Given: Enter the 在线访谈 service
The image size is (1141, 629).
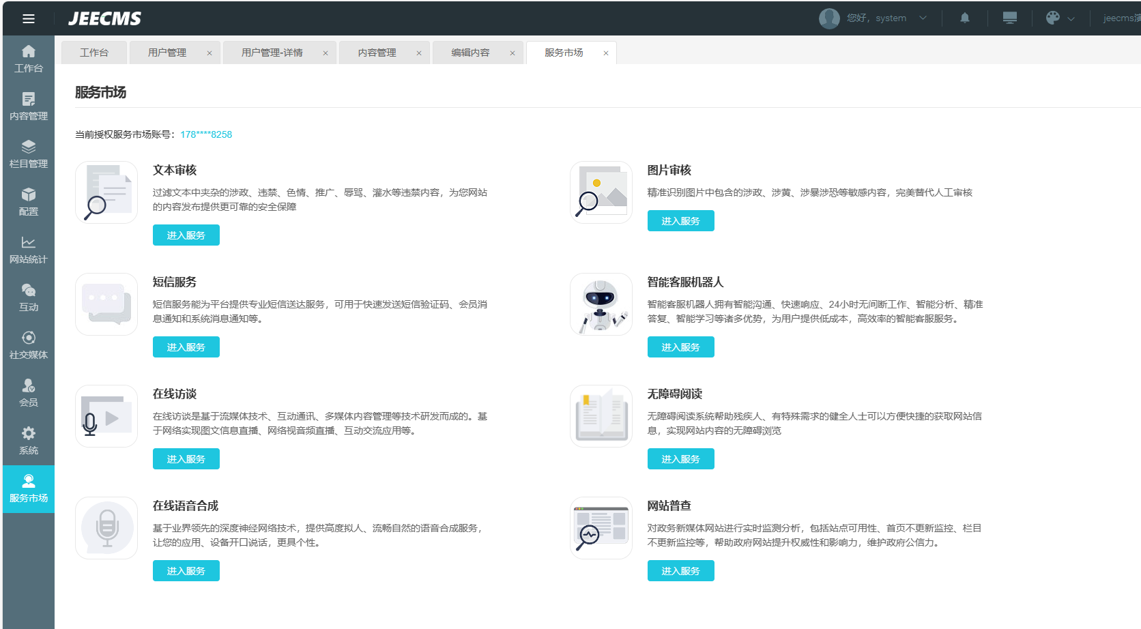Looking at the screenshot, I should coord(186,459).
